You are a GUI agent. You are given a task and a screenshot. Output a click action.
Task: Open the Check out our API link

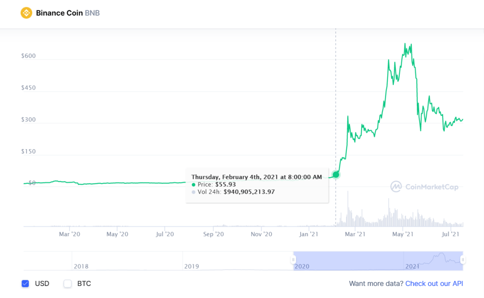tap(434, 284)
